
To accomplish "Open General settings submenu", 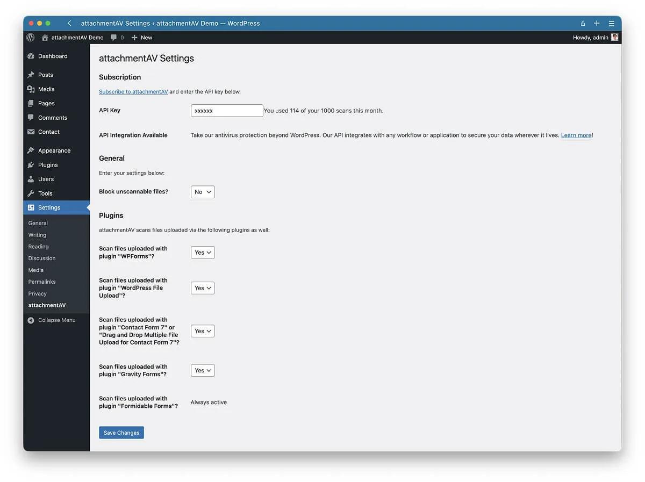I will (38, 223).
